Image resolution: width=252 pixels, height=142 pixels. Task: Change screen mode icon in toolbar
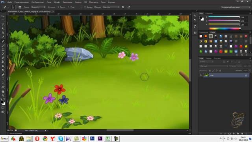3,112
